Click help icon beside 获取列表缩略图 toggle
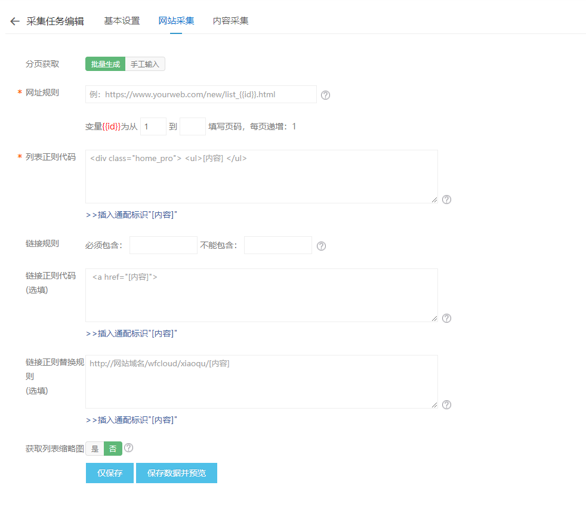The height and width of the screenshot is (510, 586). click(128, 447)
